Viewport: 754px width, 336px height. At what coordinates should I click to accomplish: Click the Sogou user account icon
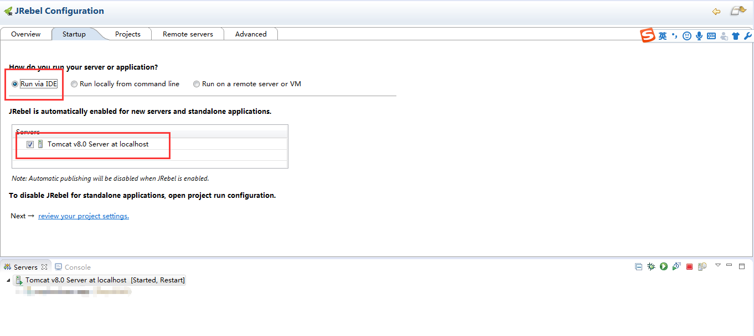(x=724, y=36)
